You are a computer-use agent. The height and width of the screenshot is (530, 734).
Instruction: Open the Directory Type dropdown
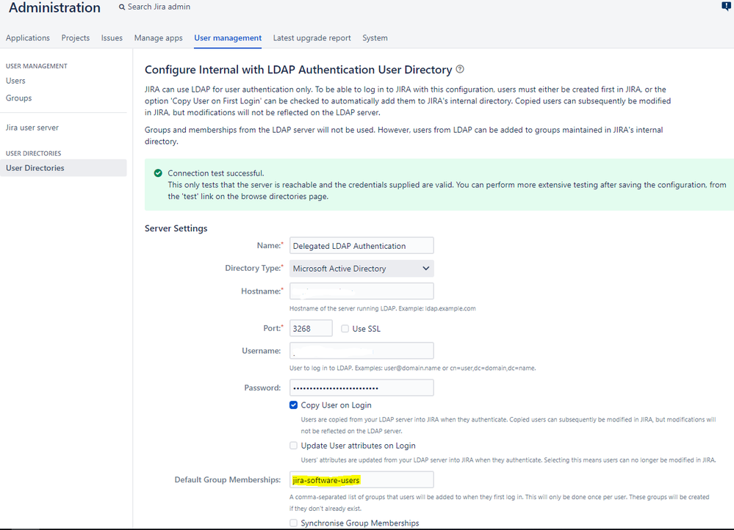coord(361,269)
